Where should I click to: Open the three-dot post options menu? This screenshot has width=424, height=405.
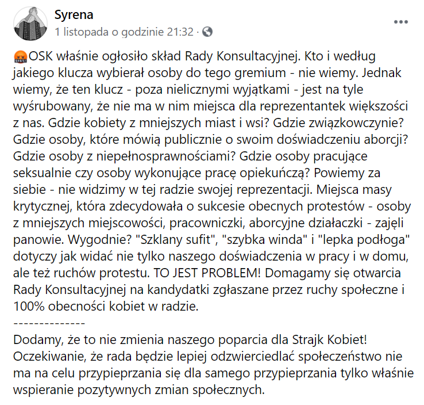tap(400, 21)
